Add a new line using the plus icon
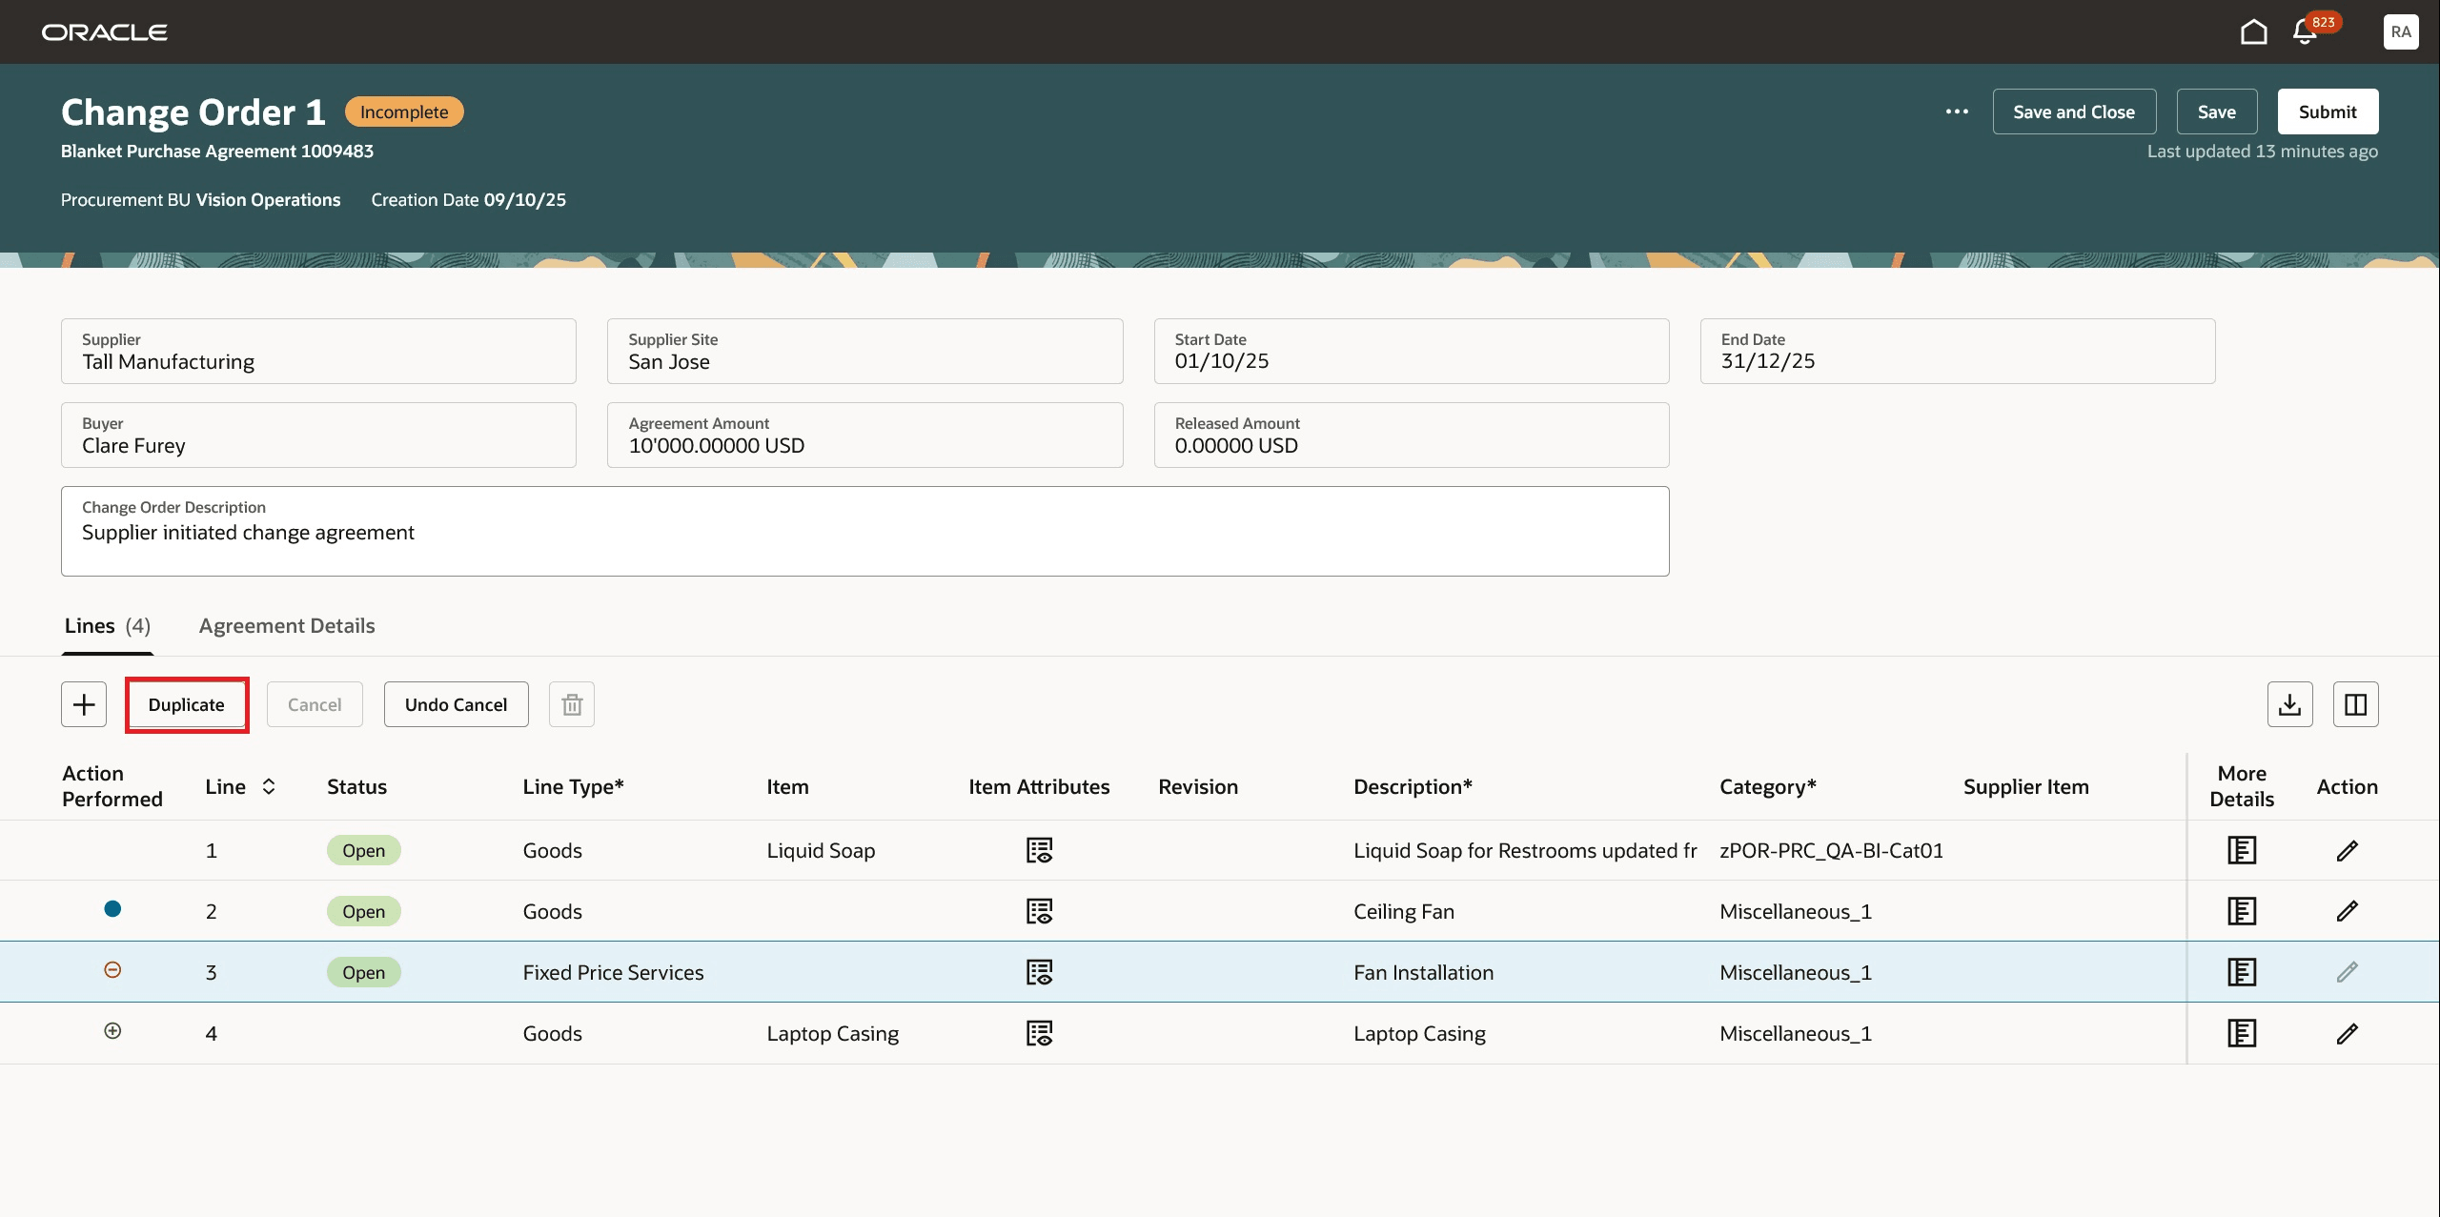 84,703
